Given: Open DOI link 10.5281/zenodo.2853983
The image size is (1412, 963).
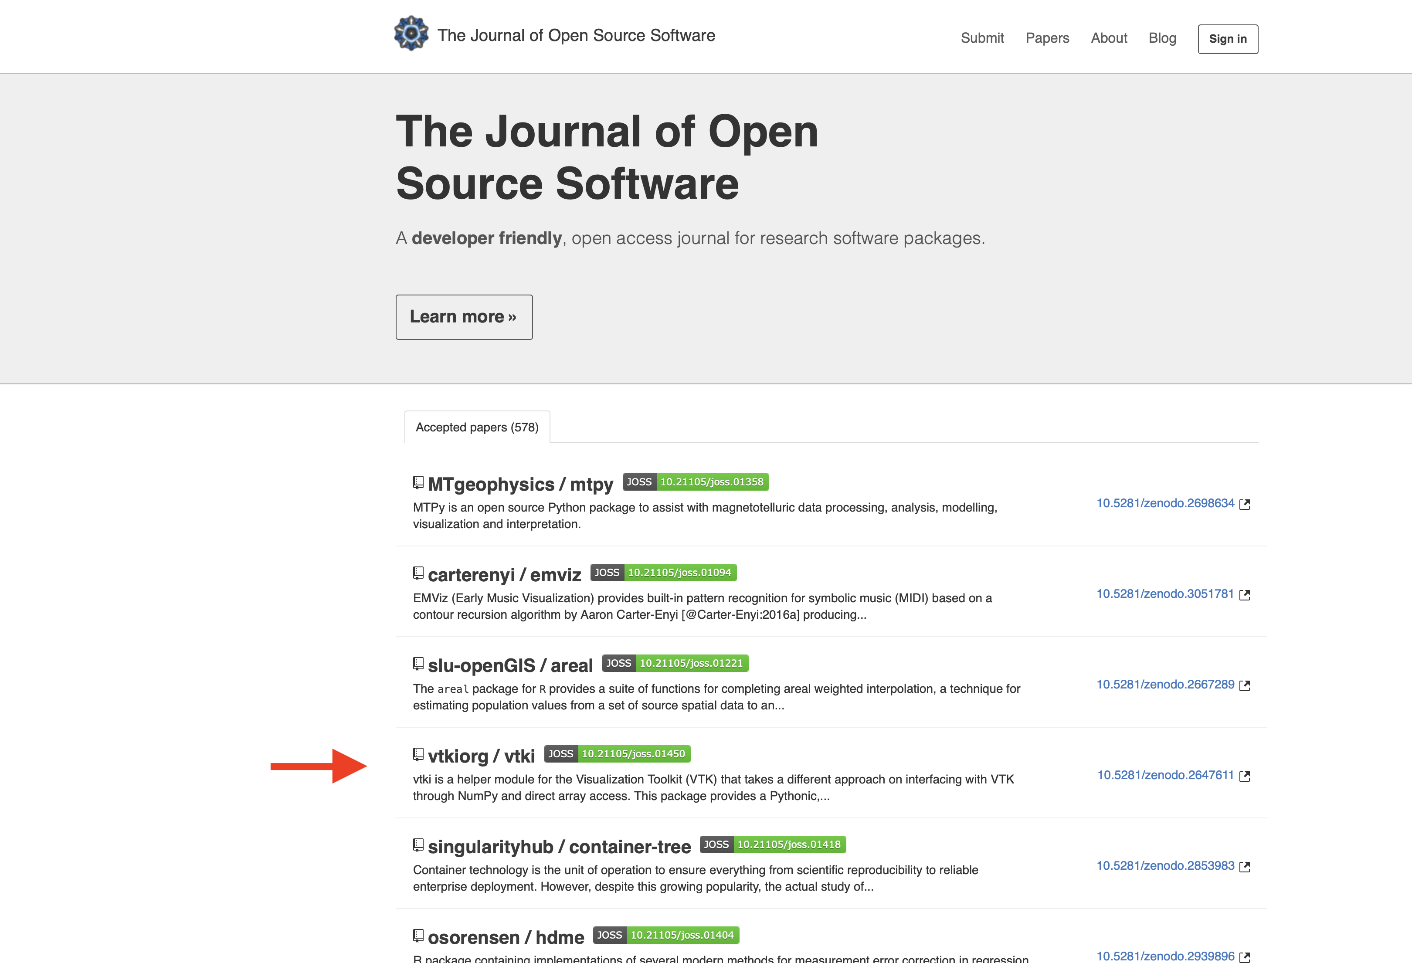Looking at the screenshot, I should click(1165, 866).
